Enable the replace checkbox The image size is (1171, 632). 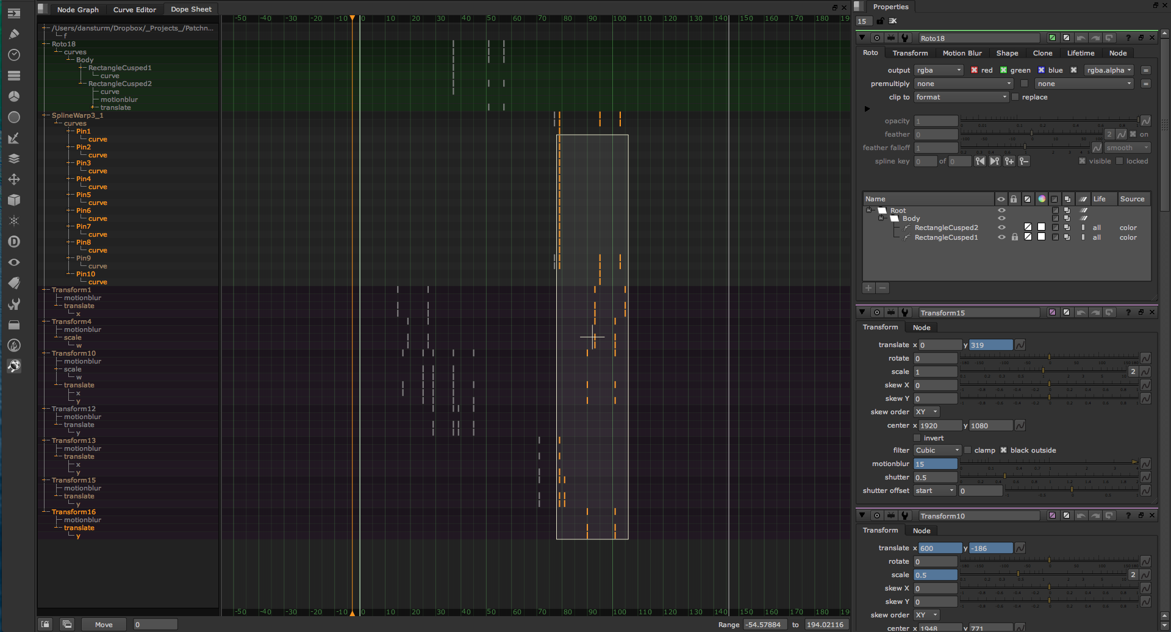coord(1015,97)
